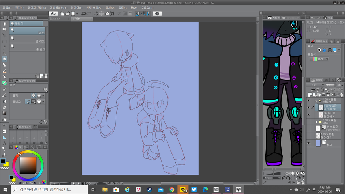Open the 필터(I) menu
Viewport: 345px width, 194px height.
click(x=122, y=8)
